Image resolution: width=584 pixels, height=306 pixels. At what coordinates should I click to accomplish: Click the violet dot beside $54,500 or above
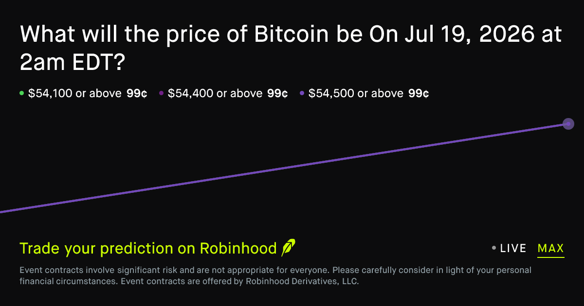coord(302,93)
